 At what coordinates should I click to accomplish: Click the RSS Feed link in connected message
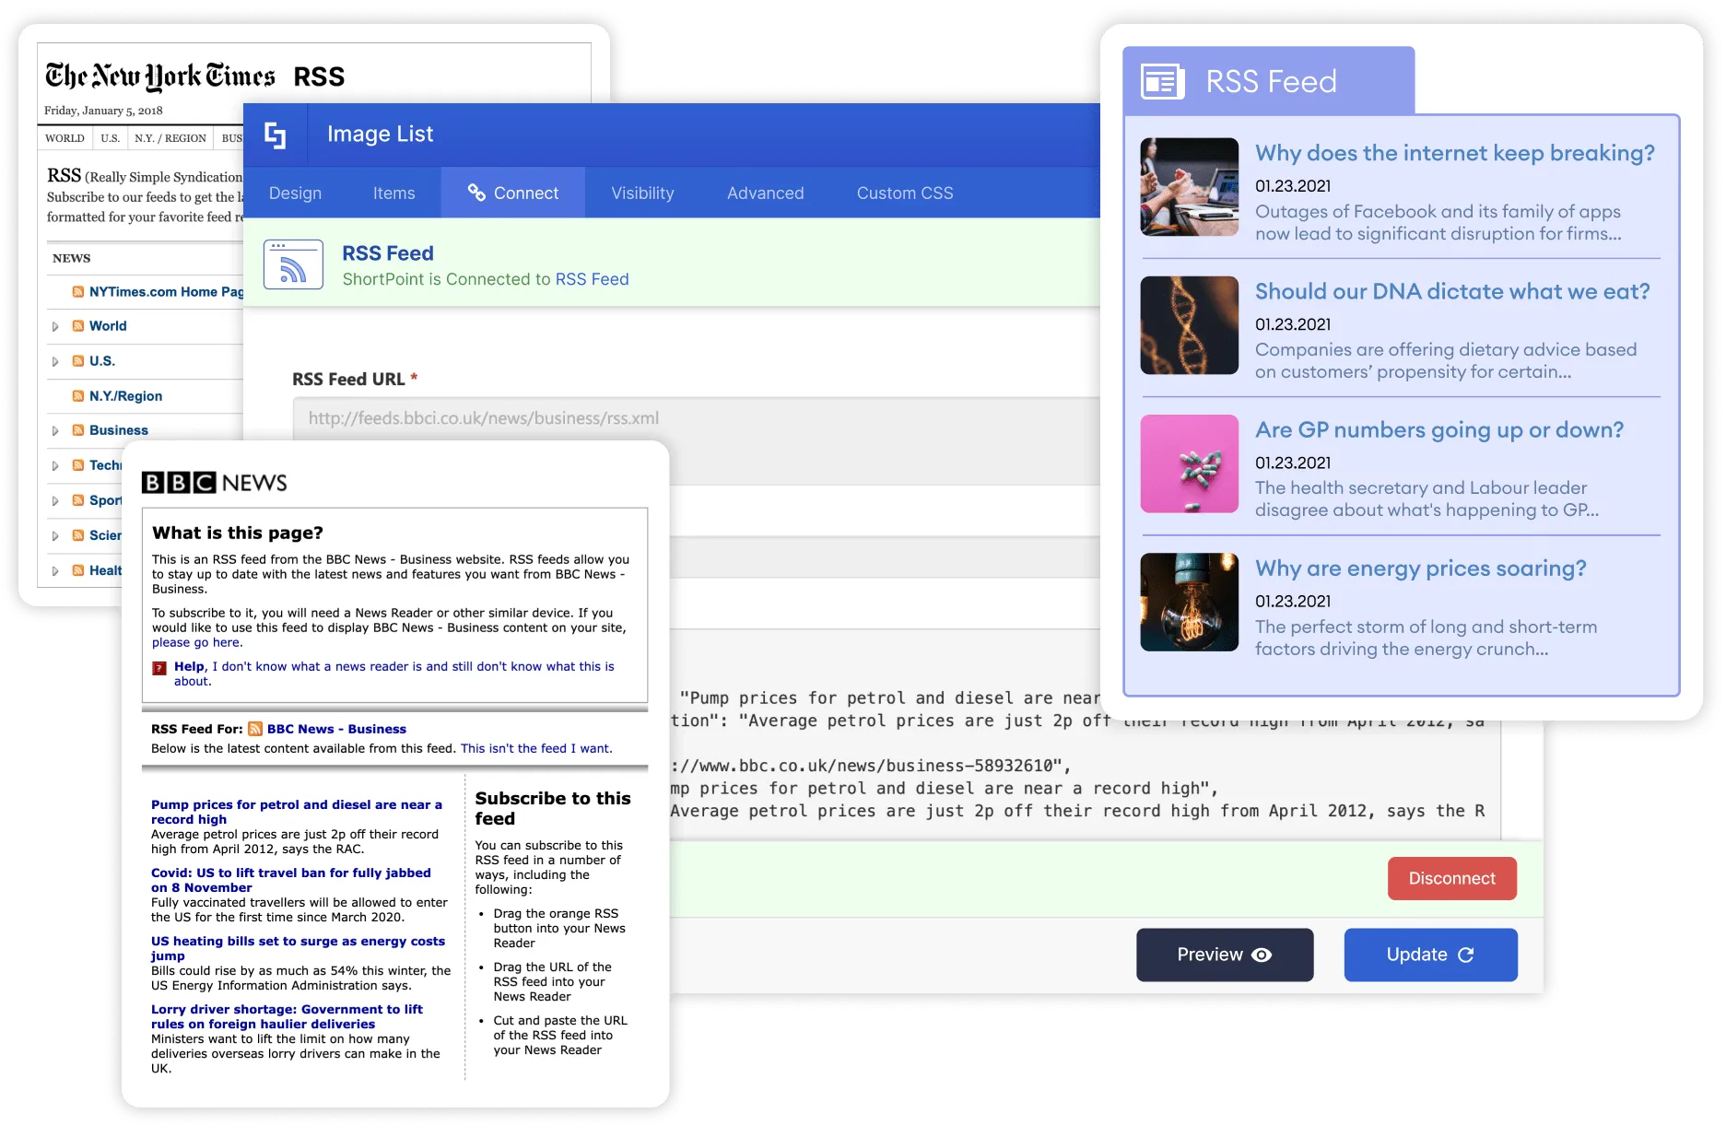(592, 279)
